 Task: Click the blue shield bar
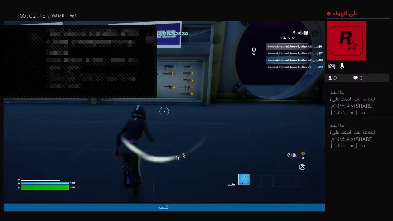45,183
